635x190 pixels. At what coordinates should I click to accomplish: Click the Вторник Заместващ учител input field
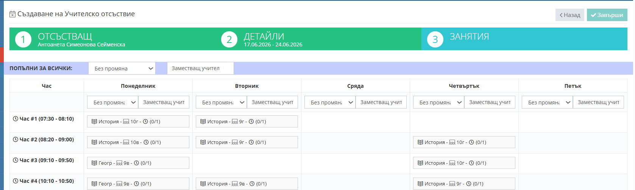(x=272, y=102)
